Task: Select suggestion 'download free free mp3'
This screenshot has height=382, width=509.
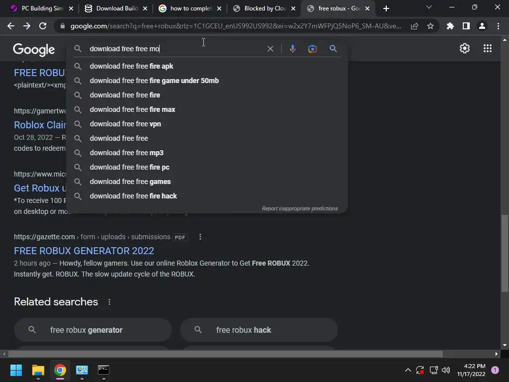Action: (x=207, y=153)
